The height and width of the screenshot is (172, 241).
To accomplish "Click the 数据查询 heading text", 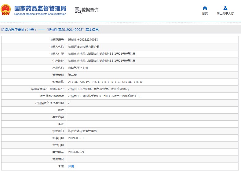I will point(90,10).
